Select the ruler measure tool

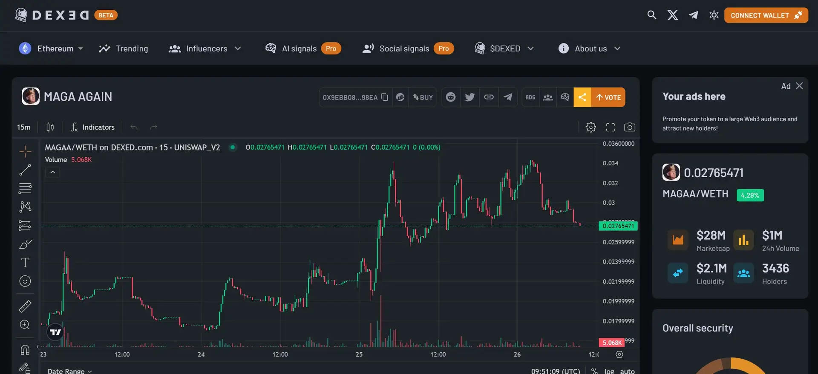click(25, 306)
